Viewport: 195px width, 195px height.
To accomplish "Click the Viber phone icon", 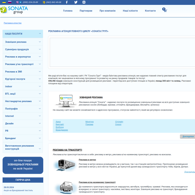I will tap(18, 2).
